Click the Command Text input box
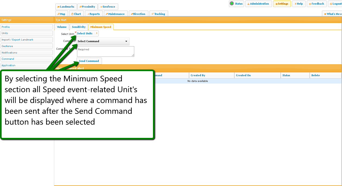 click(x=106, y=51)
